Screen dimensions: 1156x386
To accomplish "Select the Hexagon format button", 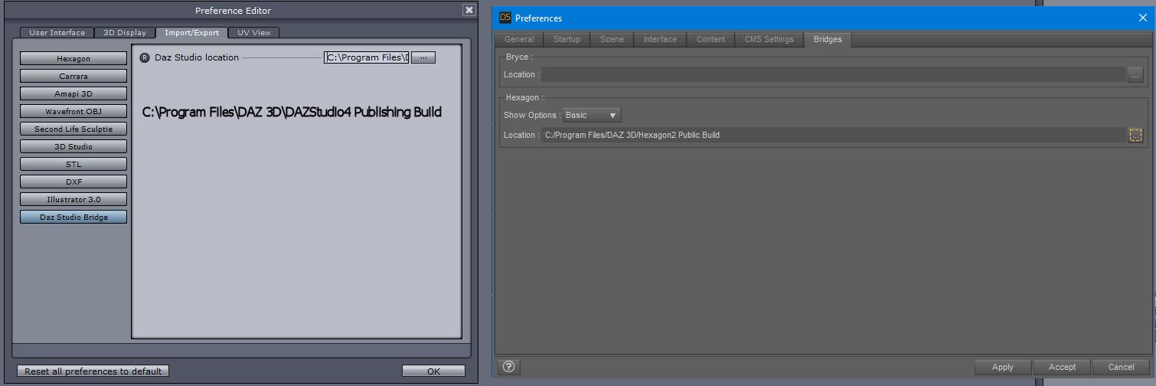I will pyautogui.click(x=73, y=58).
